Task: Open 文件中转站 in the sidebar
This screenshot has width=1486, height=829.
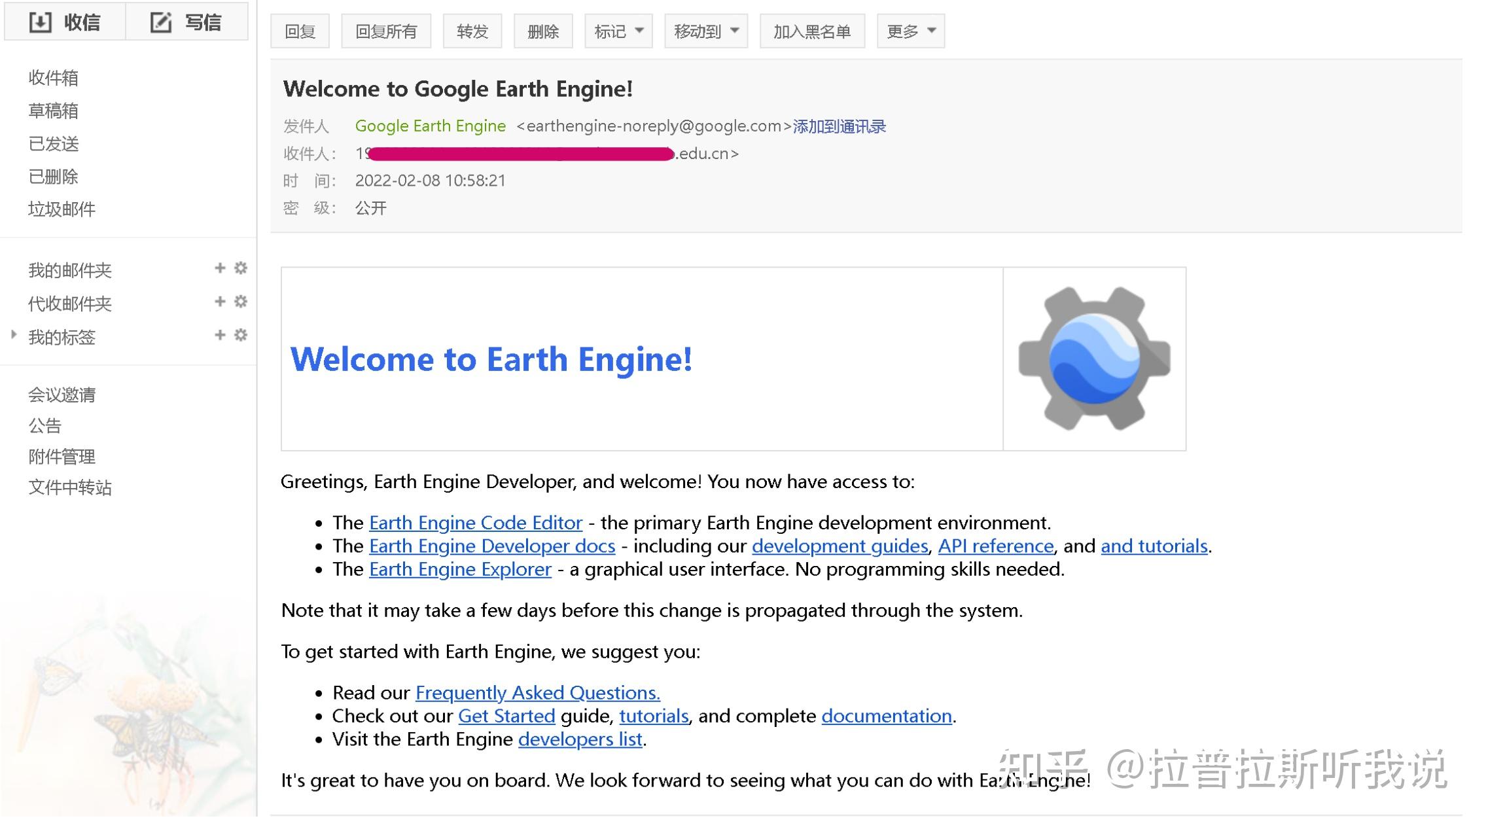Action: point(70,487)
